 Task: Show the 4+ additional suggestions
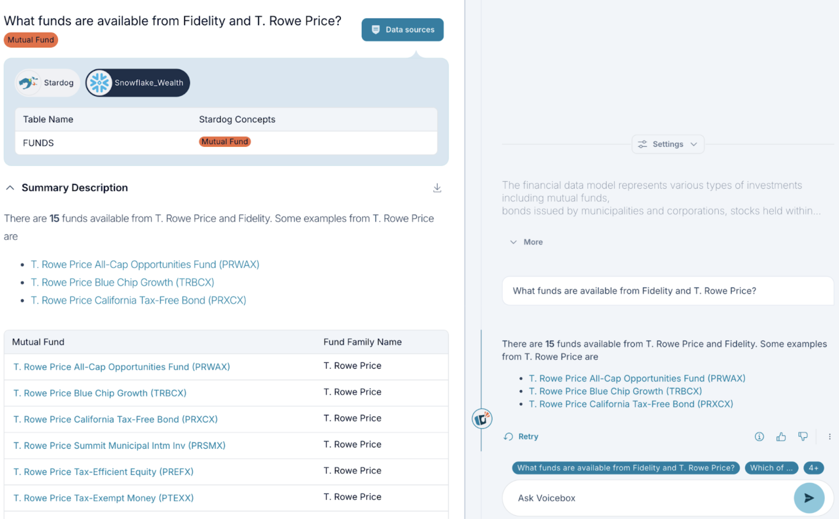813,468
